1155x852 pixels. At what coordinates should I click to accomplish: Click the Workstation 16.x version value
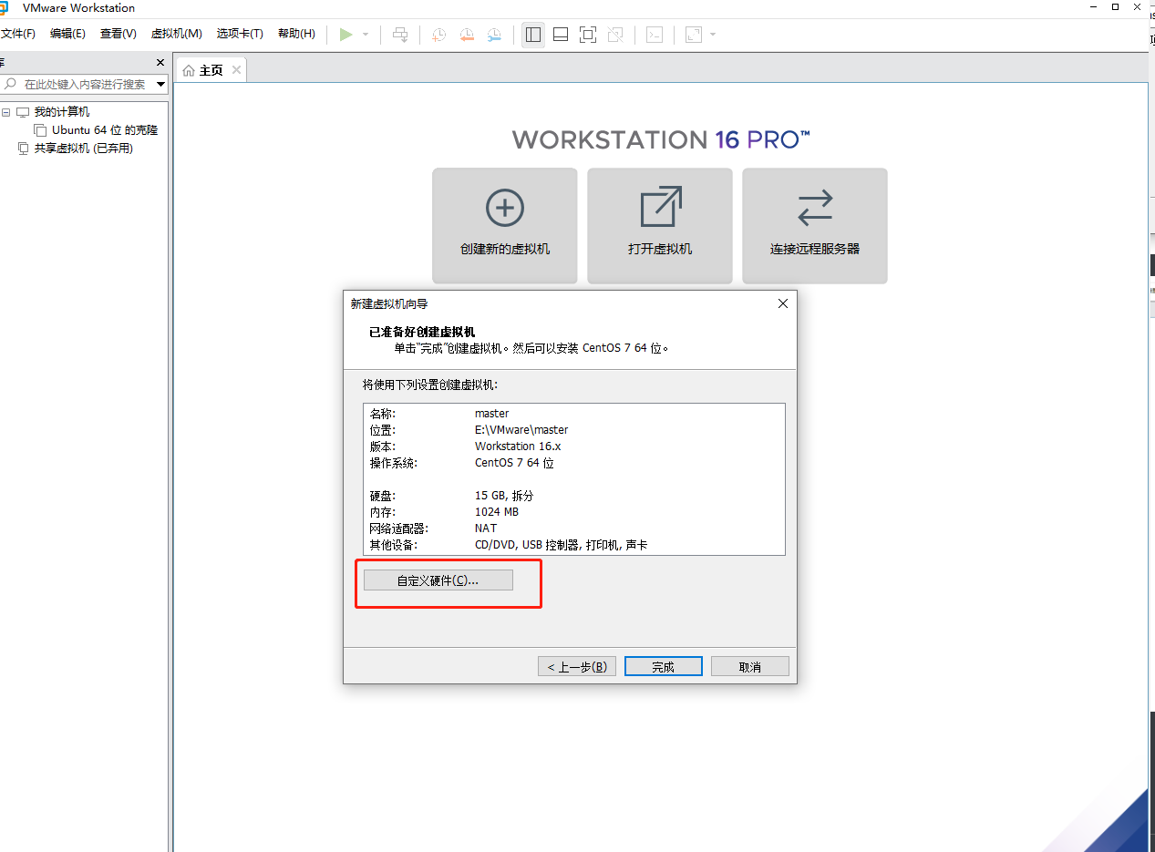[518, 447]
